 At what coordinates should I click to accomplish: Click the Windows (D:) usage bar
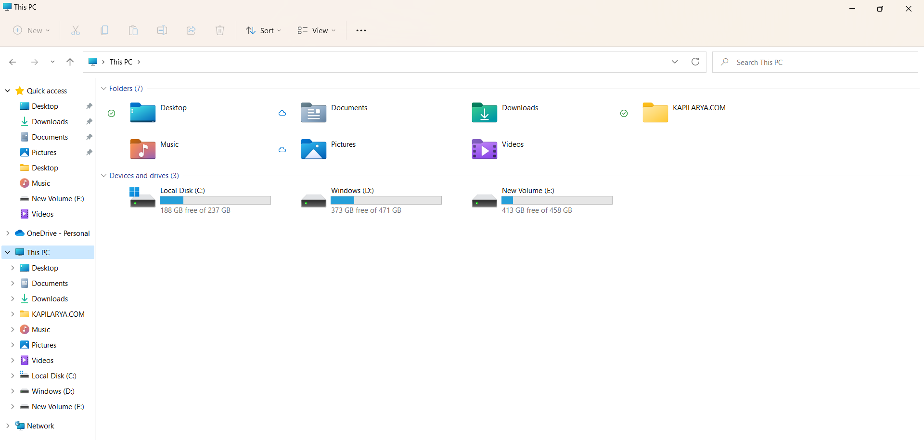point(386,200)
